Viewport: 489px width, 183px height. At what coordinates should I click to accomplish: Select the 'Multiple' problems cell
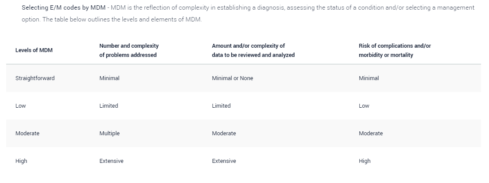click(109, 134)
